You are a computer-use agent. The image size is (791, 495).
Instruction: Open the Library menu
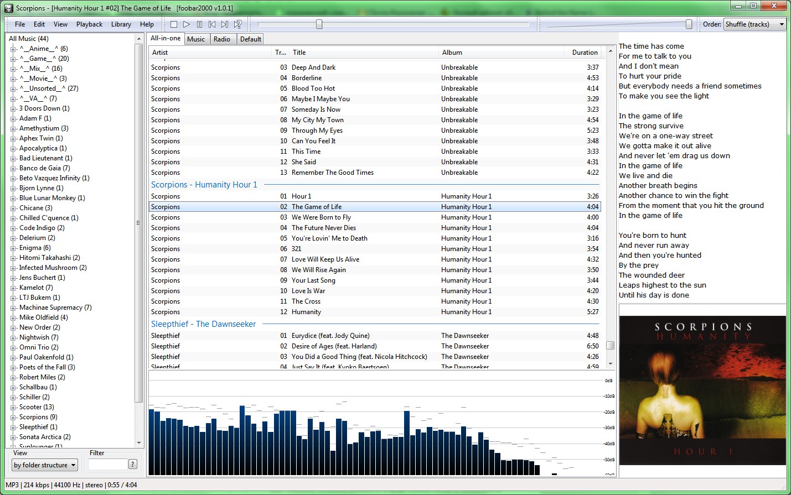121,24
